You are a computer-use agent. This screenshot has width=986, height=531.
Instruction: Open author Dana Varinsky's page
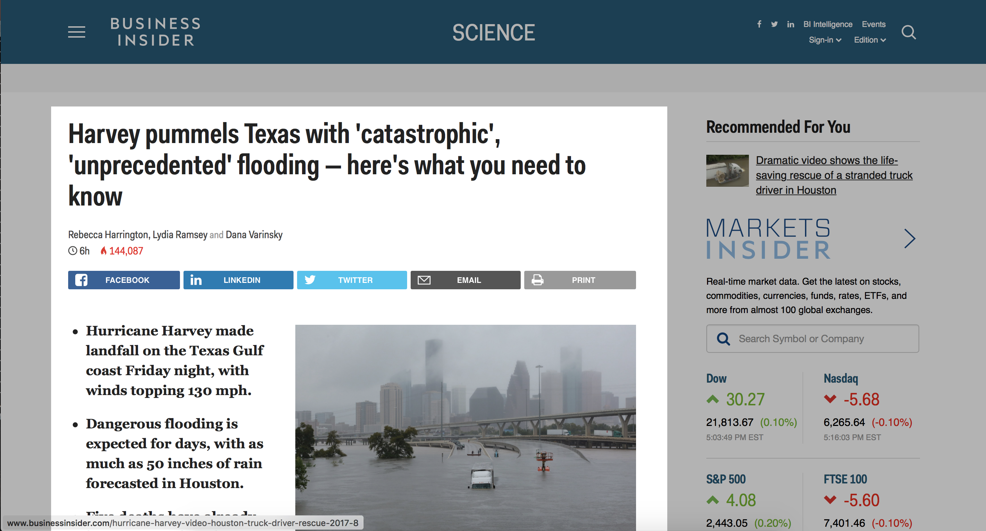254,235
